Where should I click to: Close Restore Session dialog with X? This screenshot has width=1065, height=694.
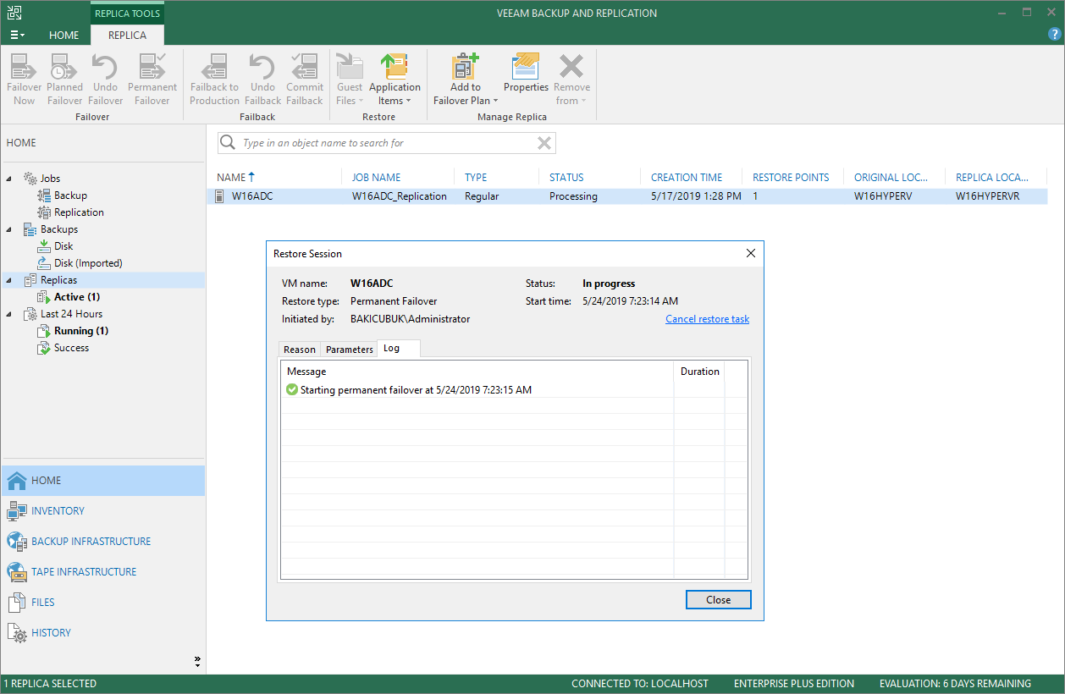[x=750, y=253]
